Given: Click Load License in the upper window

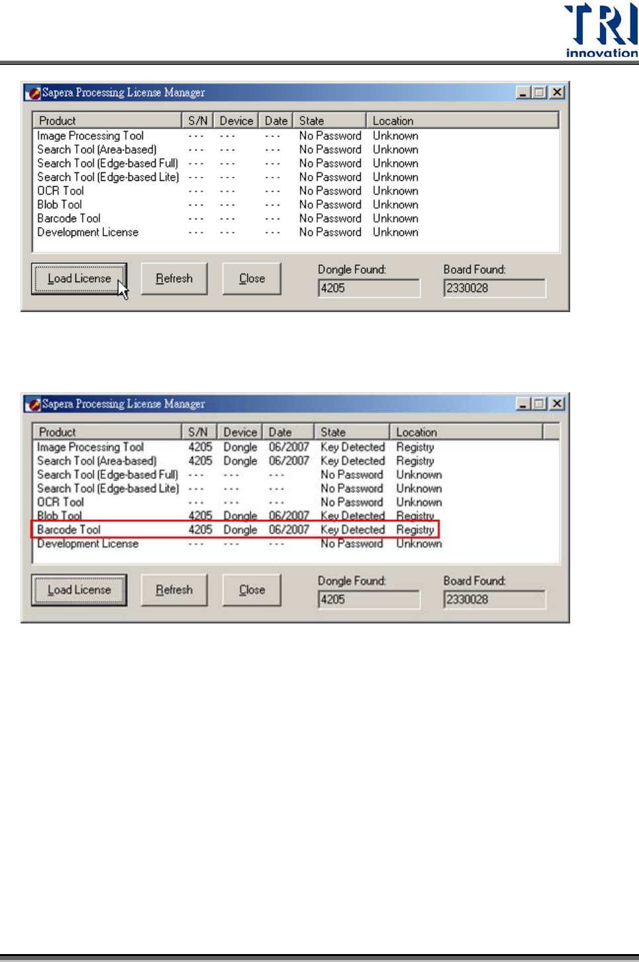Looking at the screenshot, I should point(79,279).
